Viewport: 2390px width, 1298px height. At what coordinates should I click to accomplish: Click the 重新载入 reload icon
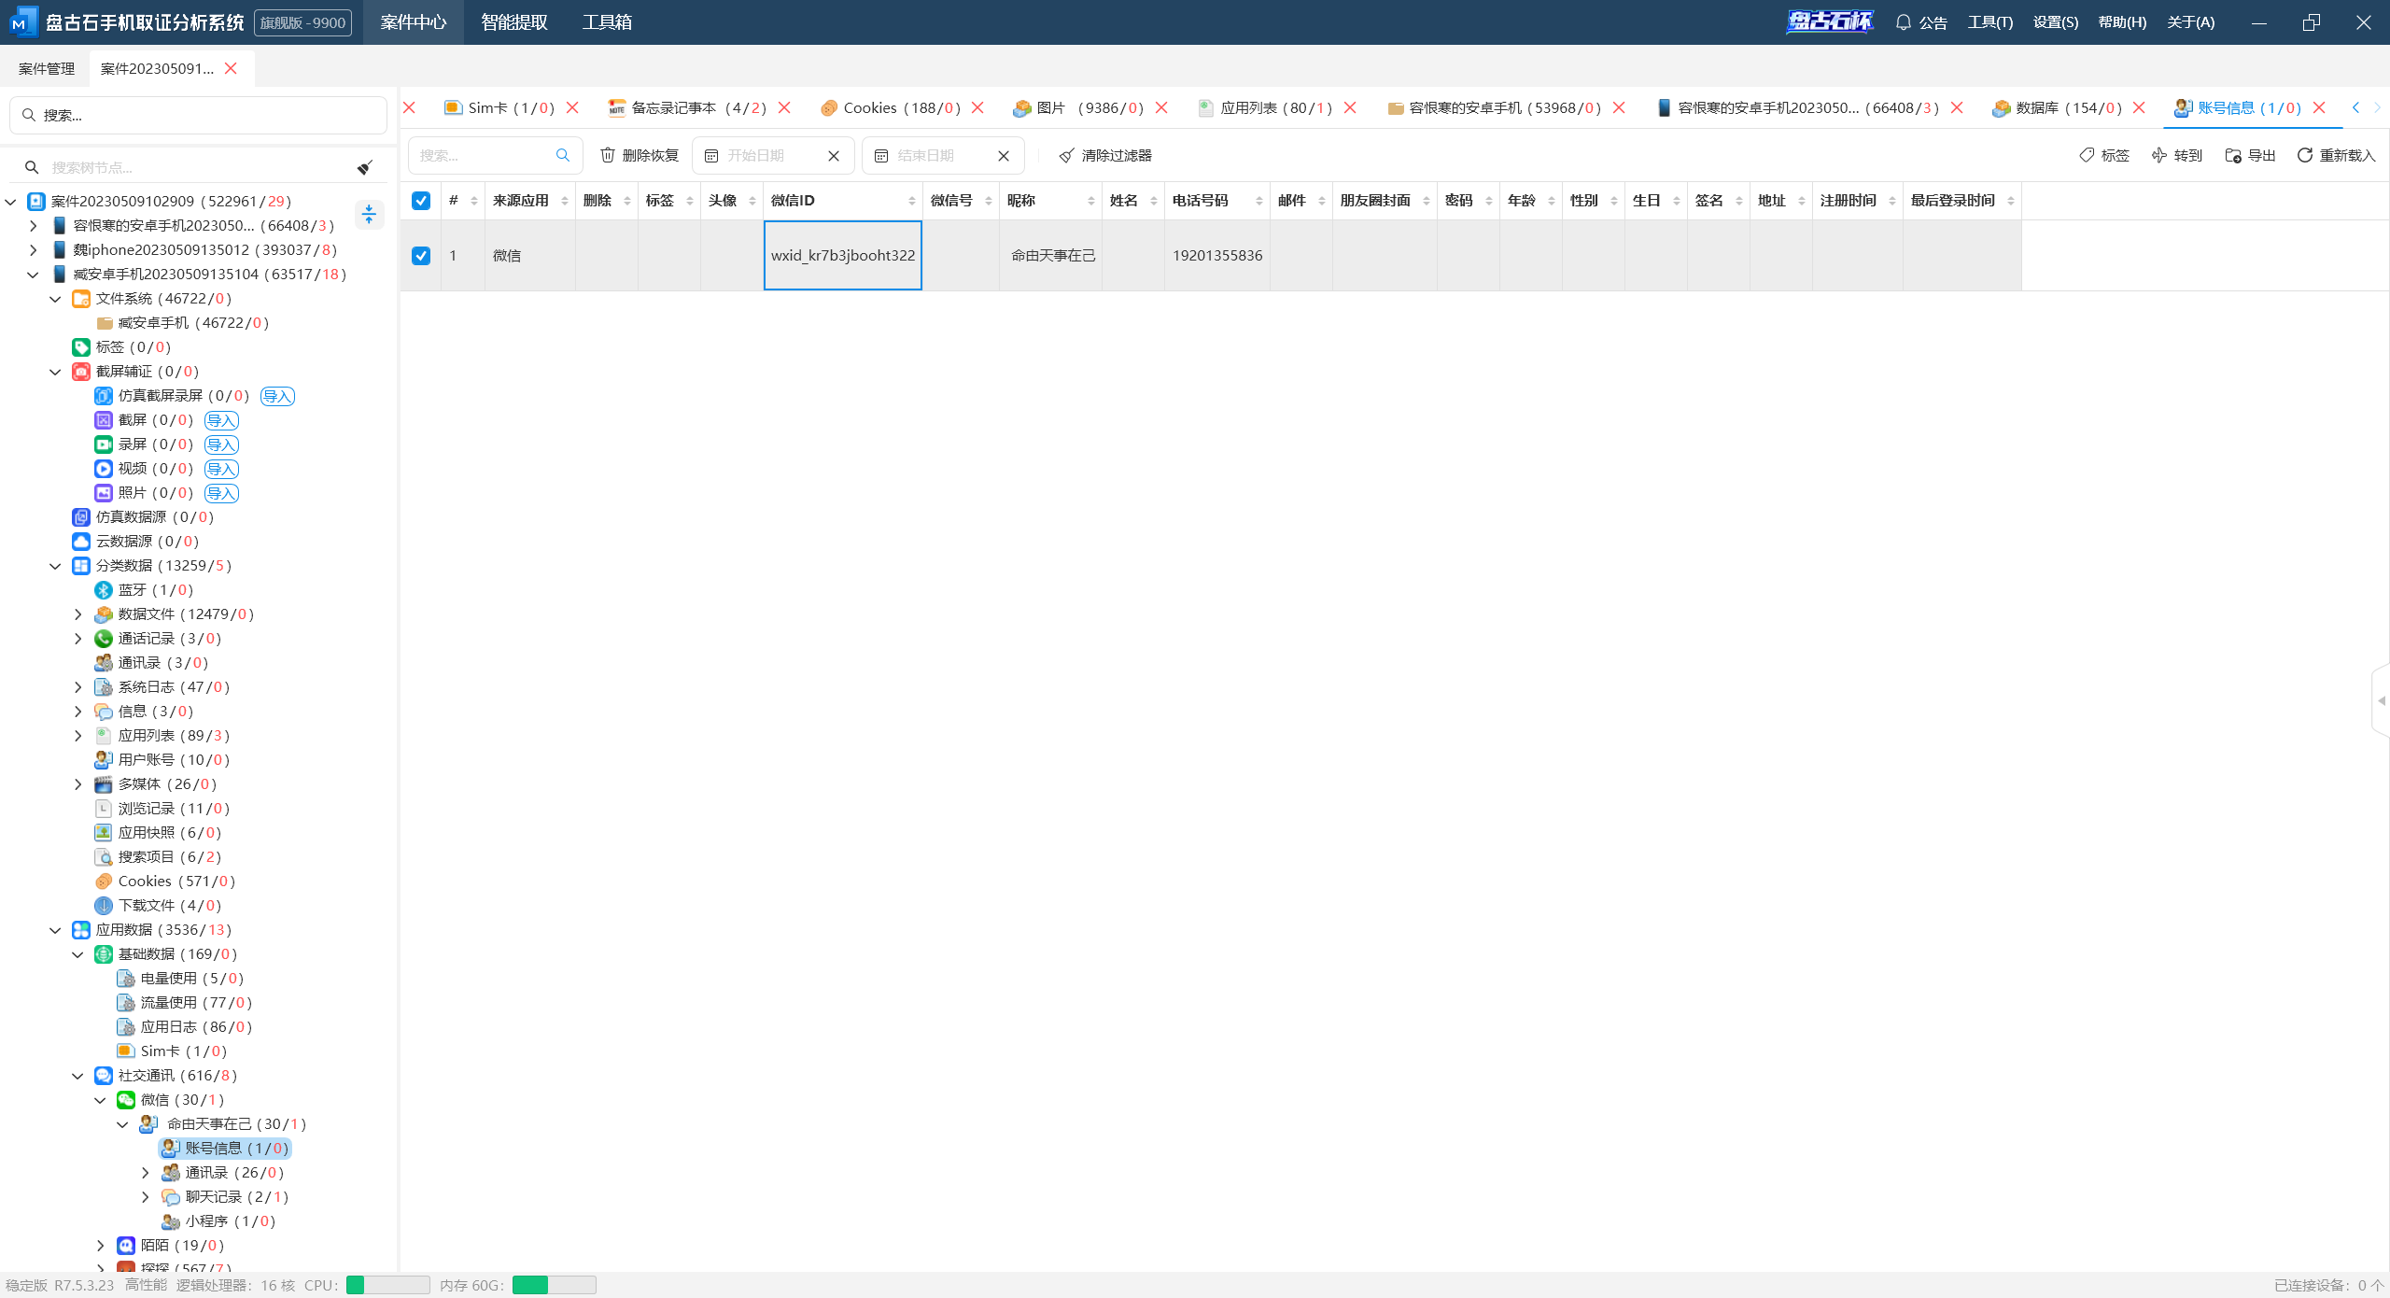[x=2305, y=156]
